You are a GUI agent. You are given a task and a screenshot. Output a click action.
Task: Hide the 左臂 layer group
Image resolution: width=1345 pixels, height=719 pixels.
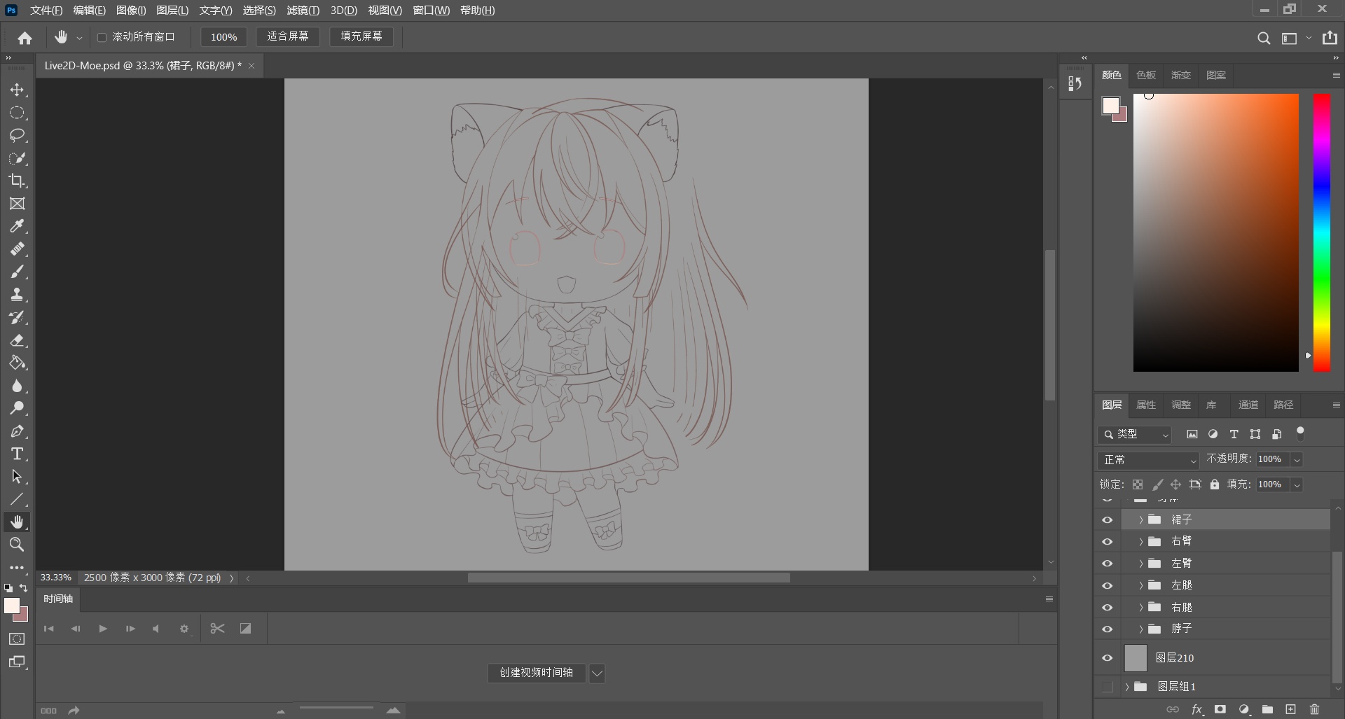pyautogui.click(x=1107, y=564)
